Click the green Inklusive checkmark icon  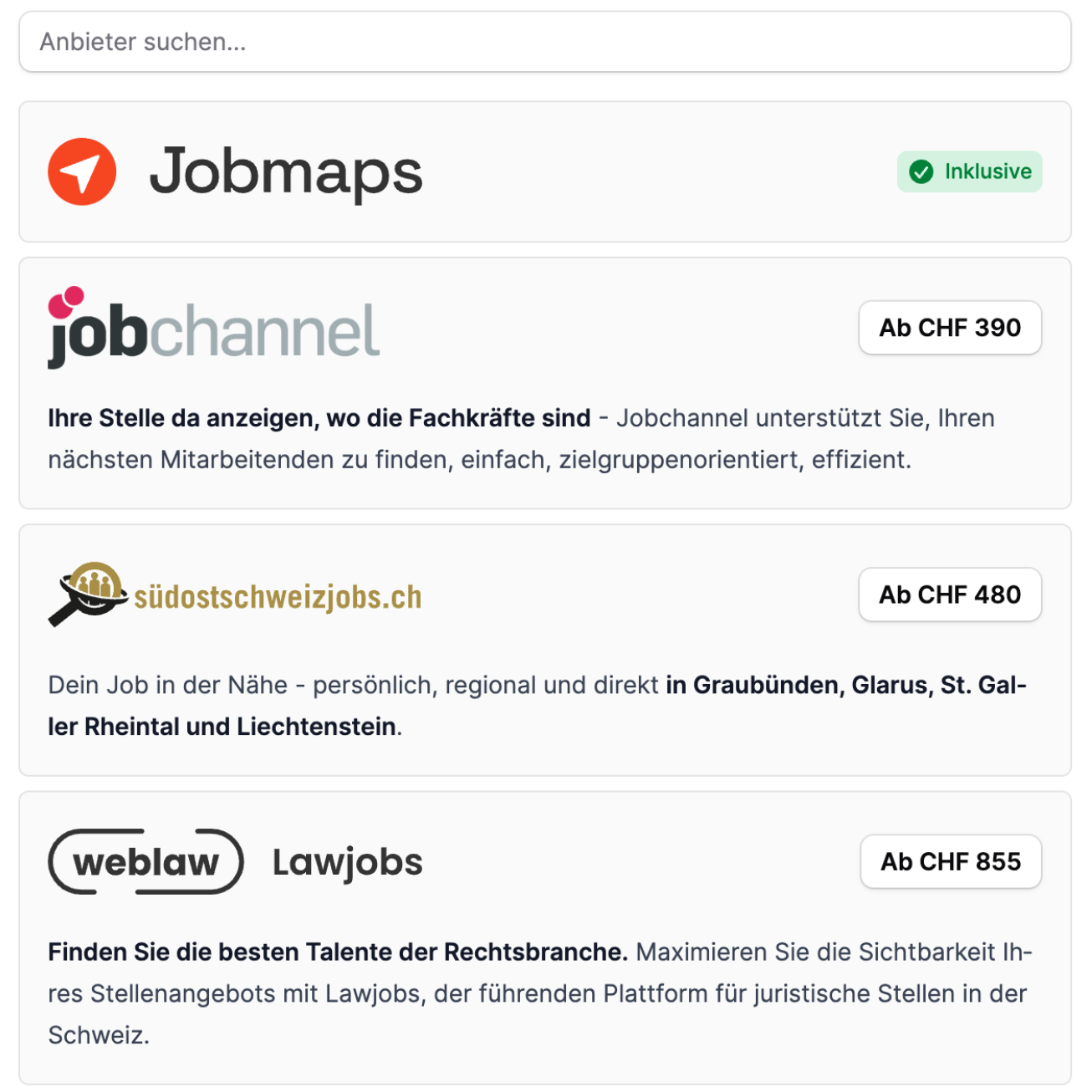(x=921, y=172)
